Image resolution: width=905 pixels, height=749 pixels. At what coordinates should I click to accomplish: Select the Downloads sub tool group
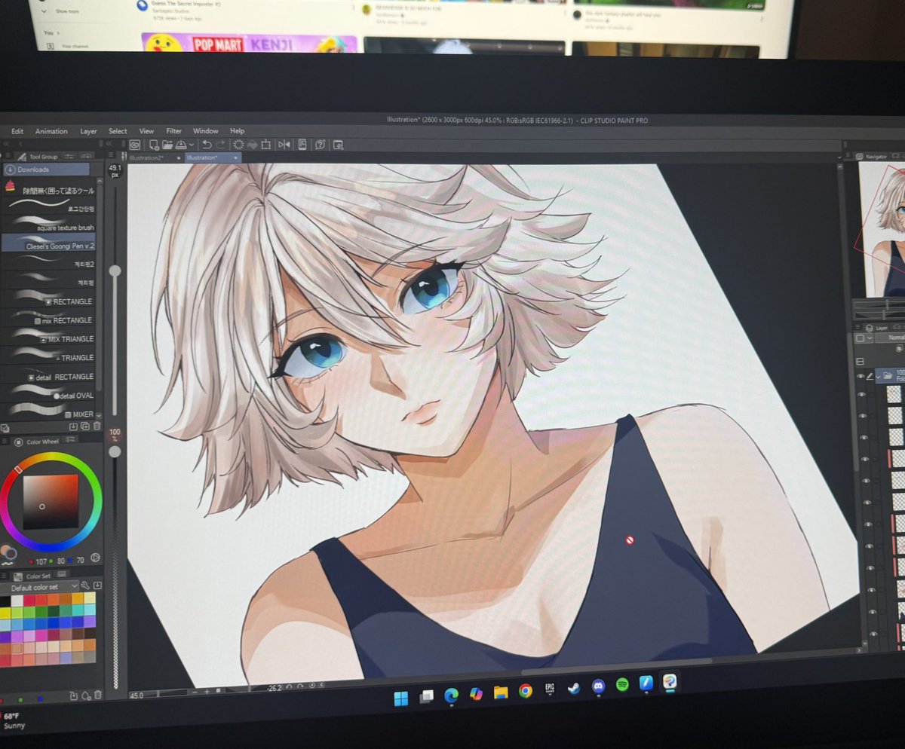pyautogui.click(x=45, y=170)
